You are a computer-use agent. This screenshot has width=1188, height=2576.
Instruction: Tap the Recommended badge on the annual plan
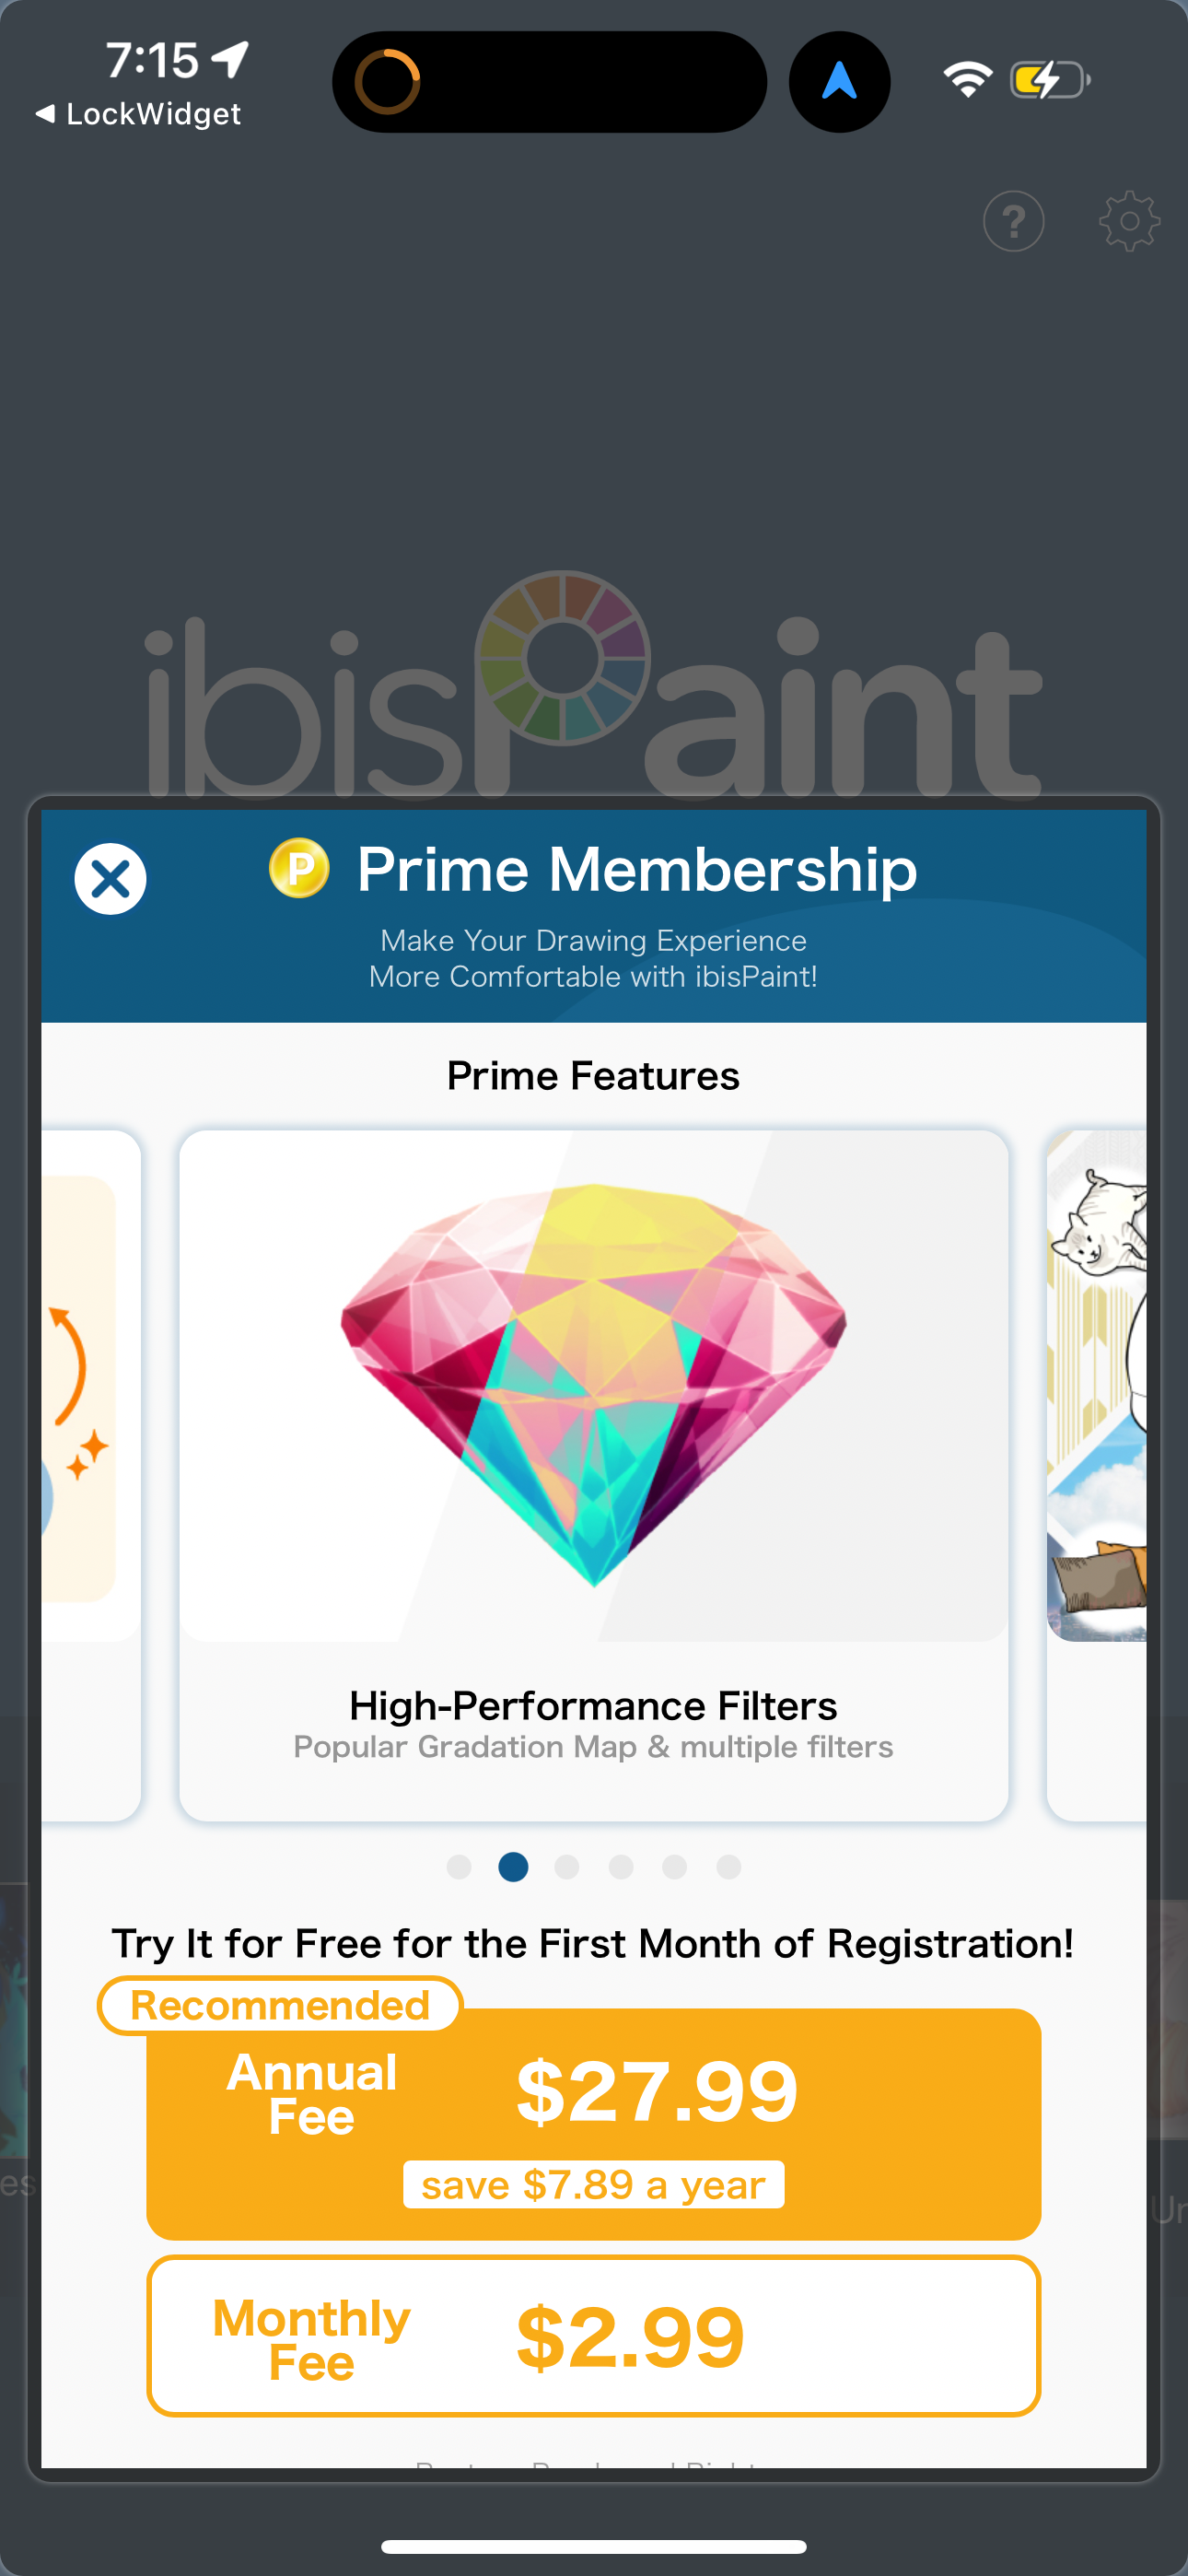click(278, 2003)
